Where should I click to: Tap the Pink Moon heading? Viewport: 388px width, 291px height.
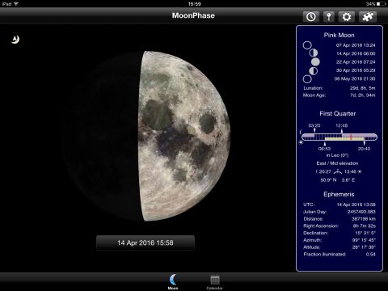pyautogui.click(x=339, y=35)
